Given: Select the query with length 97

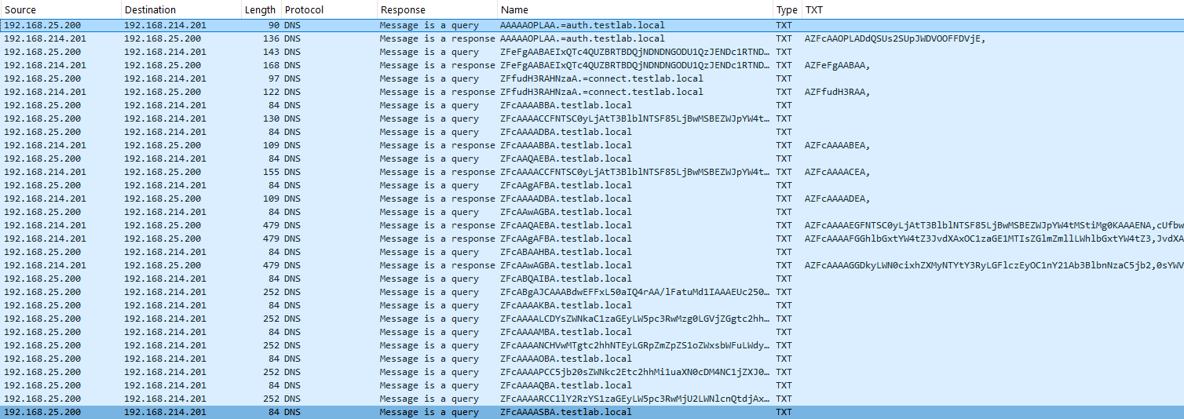Looking at the screenshot, I should [592, 78].
